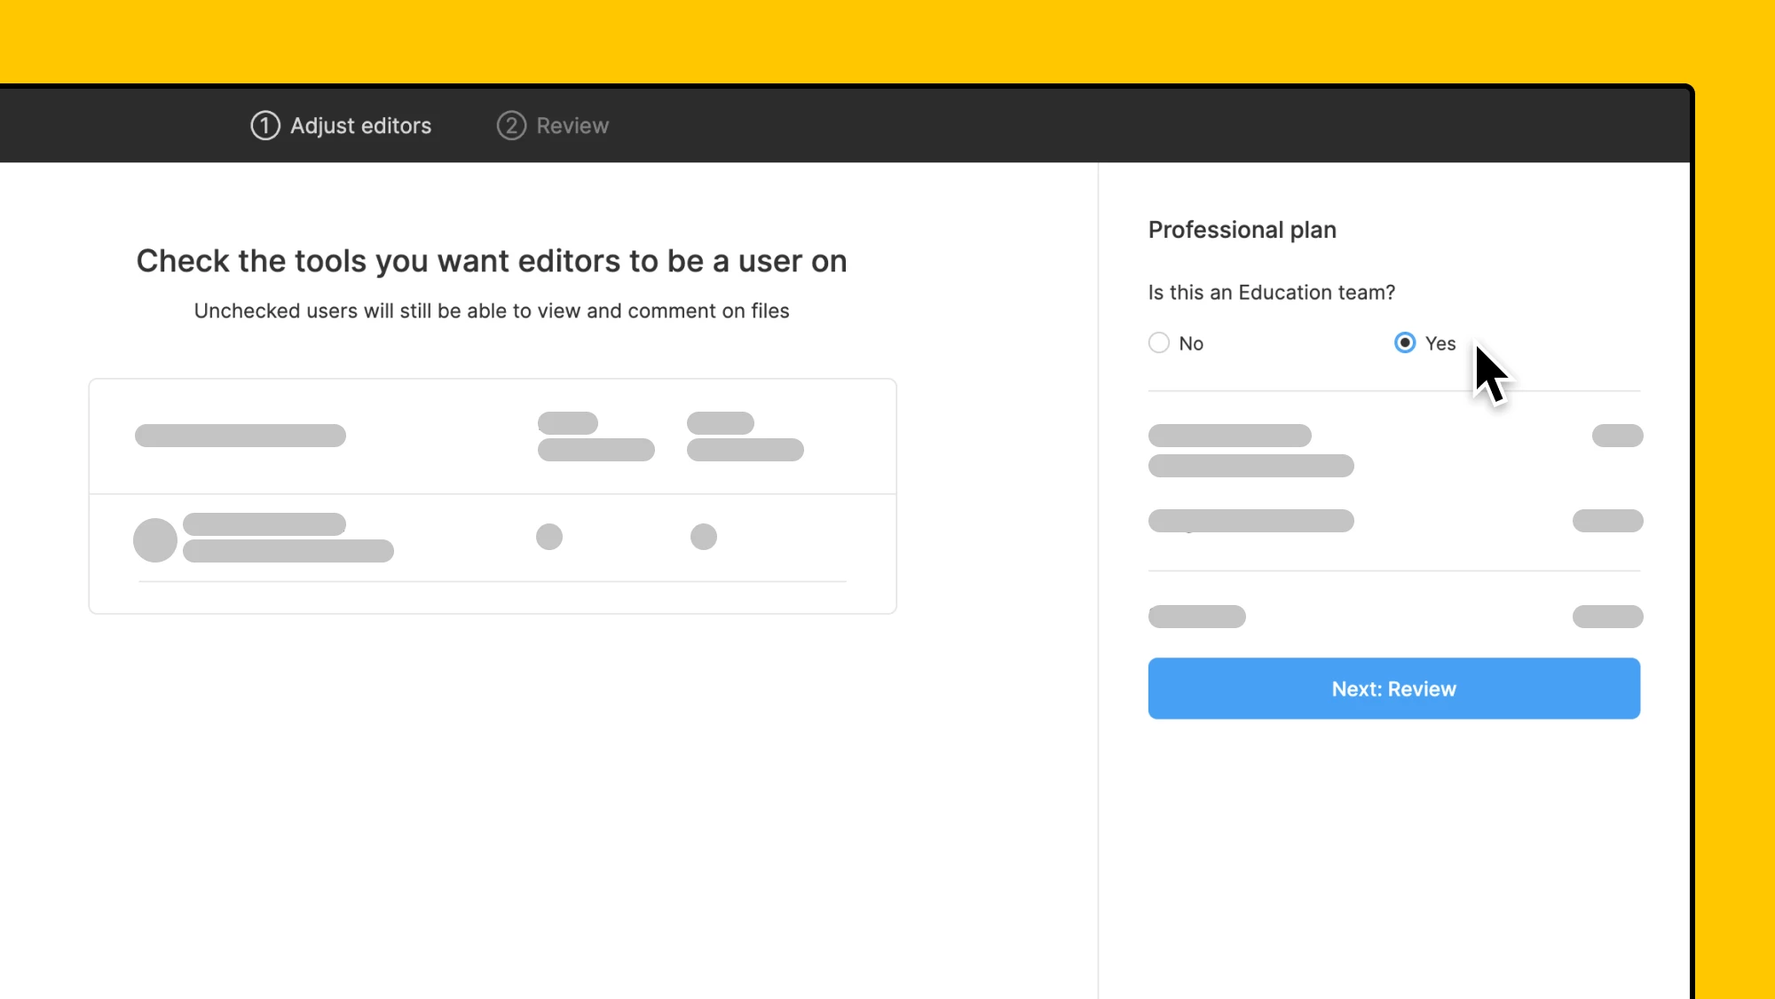Open the Adjust editors step tab
The width and height of the screenshot is (1775, 999).
coord(360,125)
